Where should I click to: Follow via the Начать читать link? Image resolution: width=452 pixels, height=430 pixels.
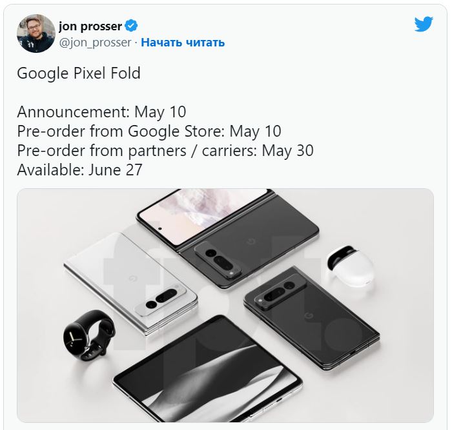tap(183, 43)
